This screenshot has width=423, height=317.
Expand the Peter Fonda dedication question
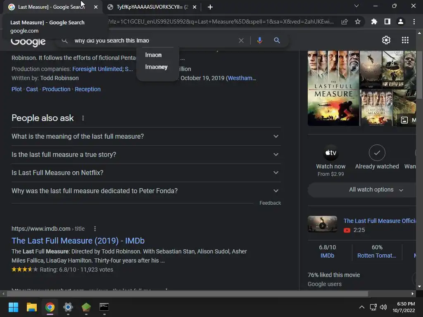tap(146, 191)
